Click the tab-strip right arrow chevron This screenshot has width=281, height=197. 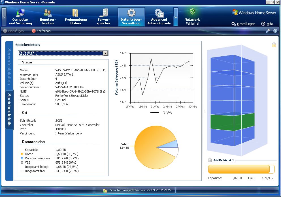176,17
